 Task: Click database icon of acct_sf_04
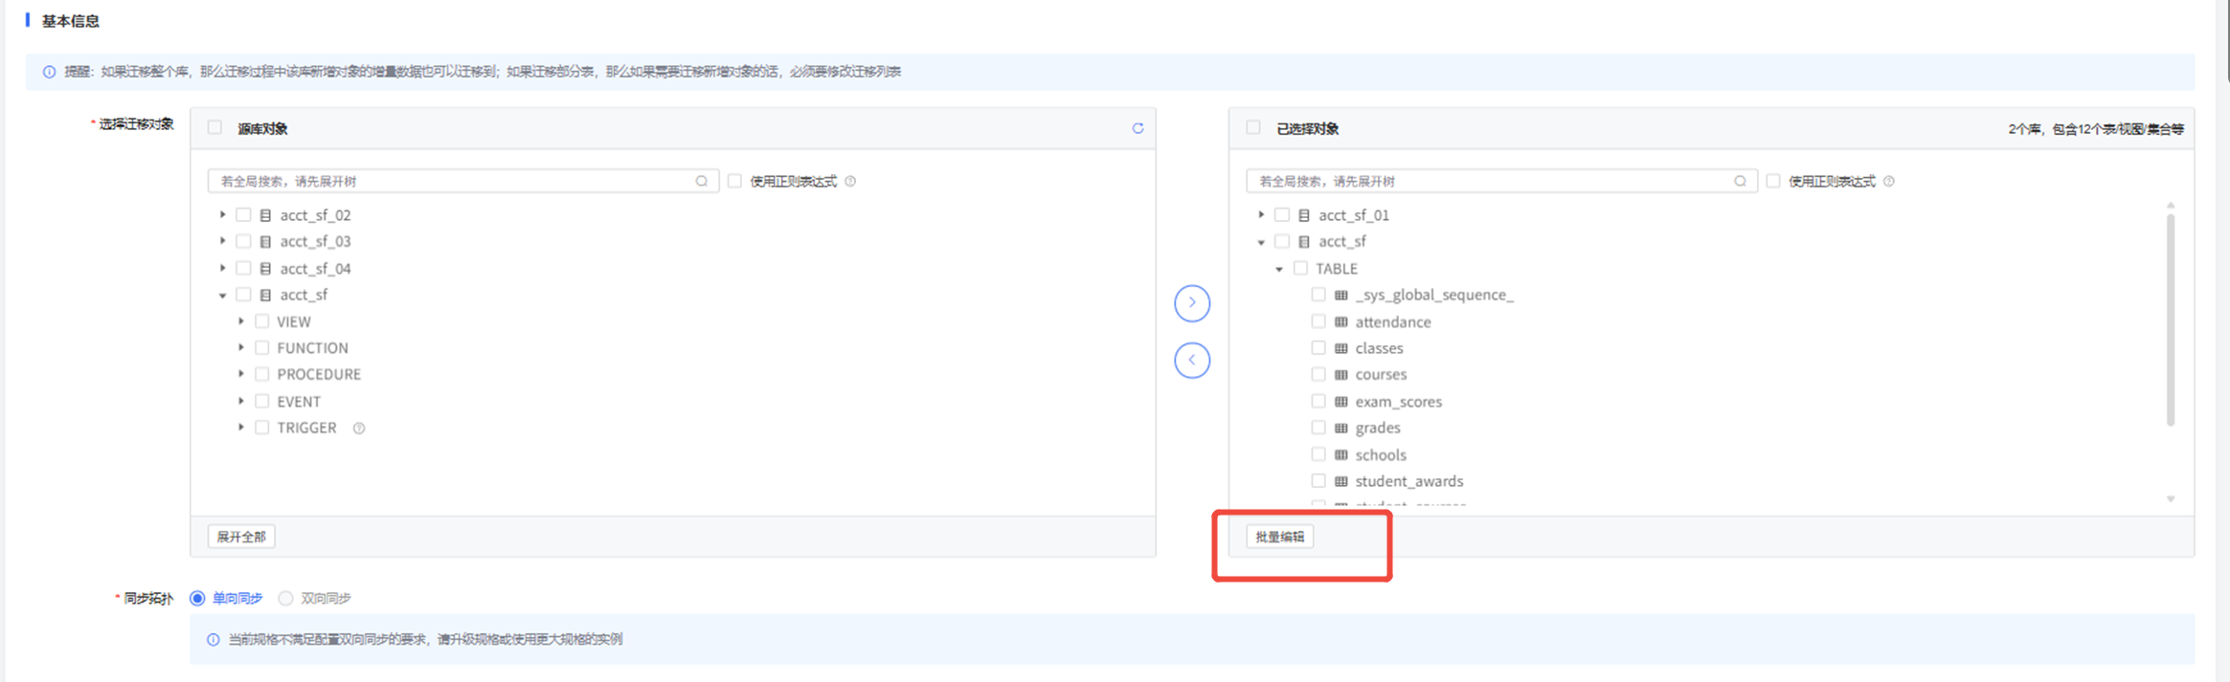265,269
